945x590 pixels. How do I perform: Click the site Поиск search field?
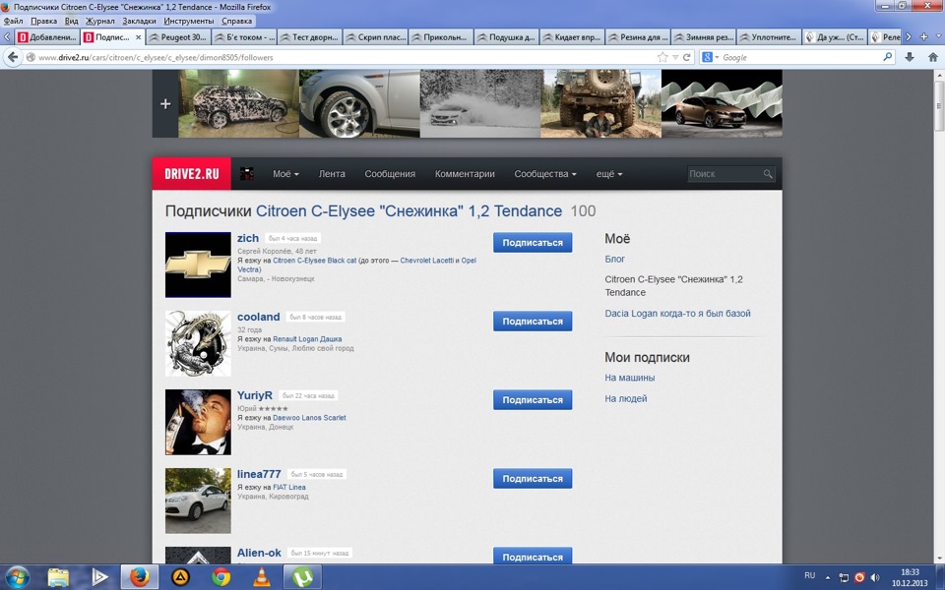pyautogui.click(x=724, y=174)
